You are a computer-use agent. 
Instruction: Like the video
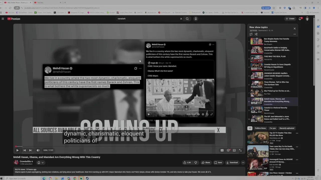click(x=187, y=162)
